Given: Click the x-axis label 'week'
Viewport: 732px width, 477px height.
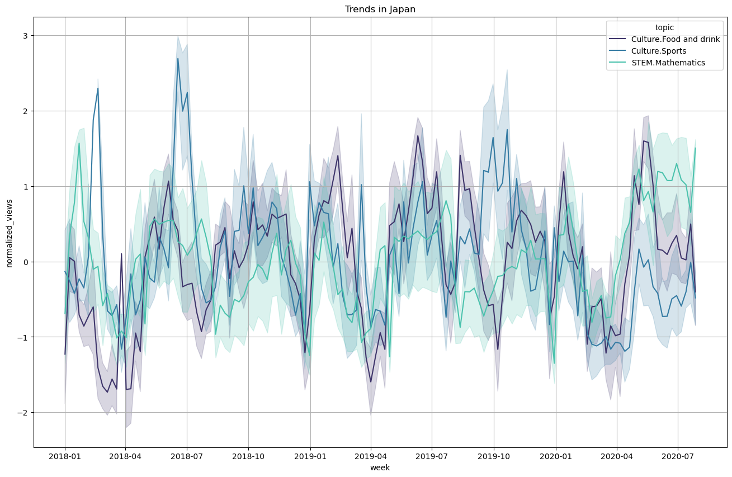Looking at the screenshot, I should tap(380, 467).
